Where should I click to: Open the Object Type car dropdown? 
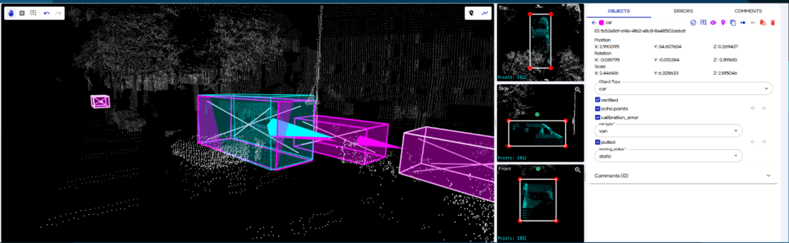(x=684, y=89)
